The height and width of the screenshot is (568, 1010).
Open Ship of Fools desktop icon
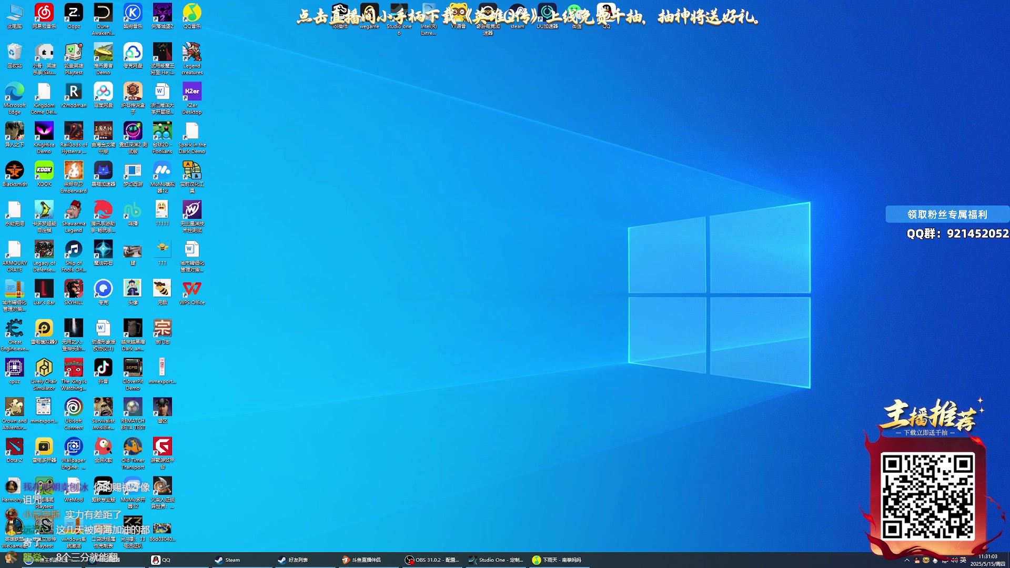pyautogui.click(x=74, y=256)
